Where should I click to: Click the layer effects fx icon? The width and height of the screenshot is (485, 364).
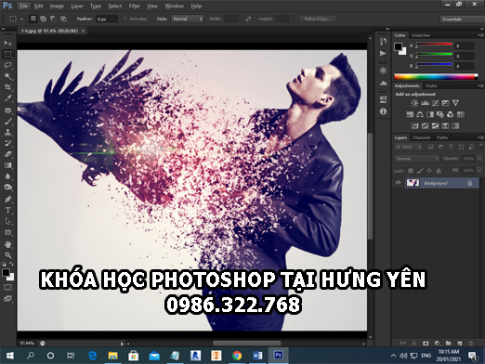(414, 344)
